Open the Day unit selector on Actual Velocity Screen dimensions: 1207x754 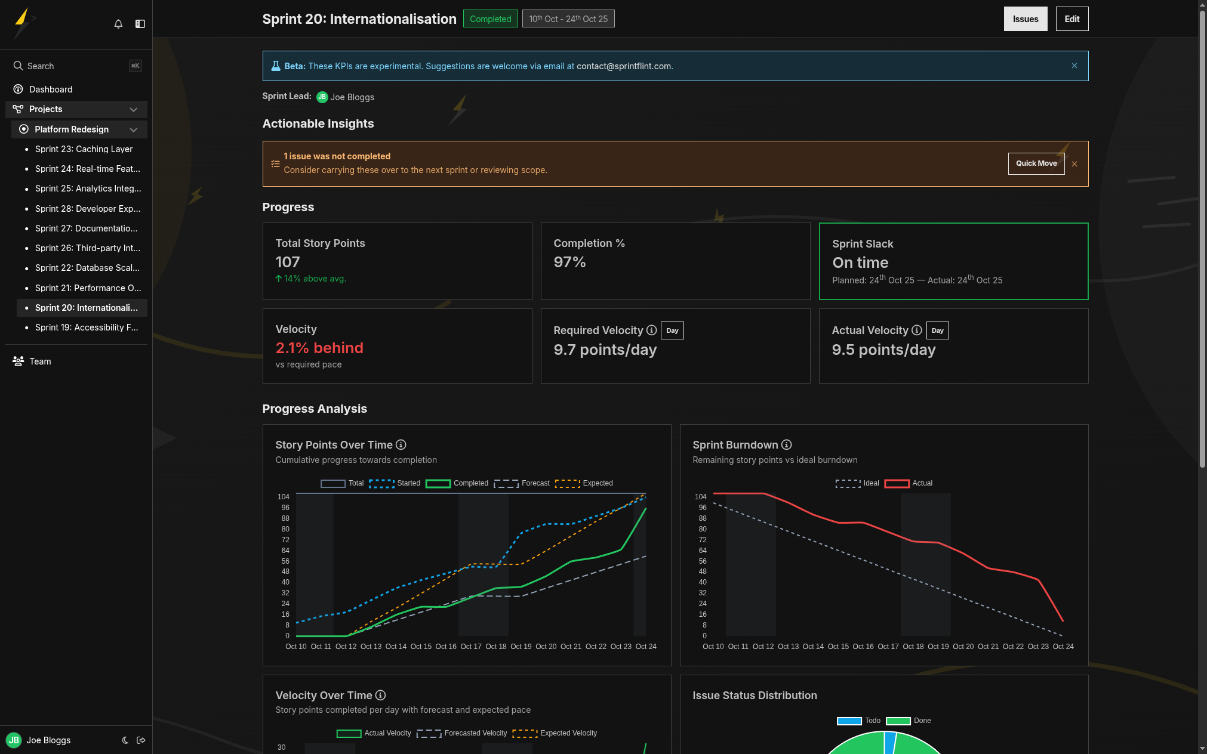pos(937,330)
